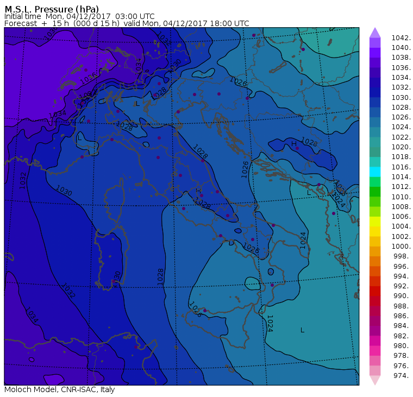This screenshot has width=413, height=397.
Task: Select the lavender legend band between 1040 and 1042
Action: pos(375,43)
